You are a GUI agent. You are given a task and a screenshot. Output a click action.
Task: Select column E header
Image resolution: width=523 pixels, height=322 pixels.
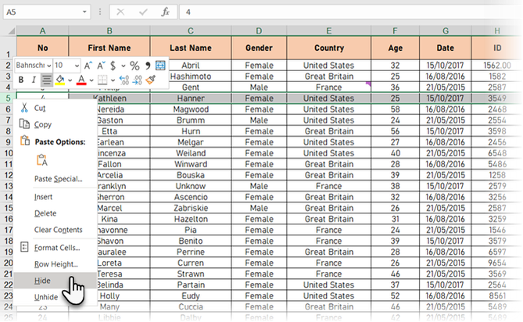pyautogui.click(x=329, y=31)
